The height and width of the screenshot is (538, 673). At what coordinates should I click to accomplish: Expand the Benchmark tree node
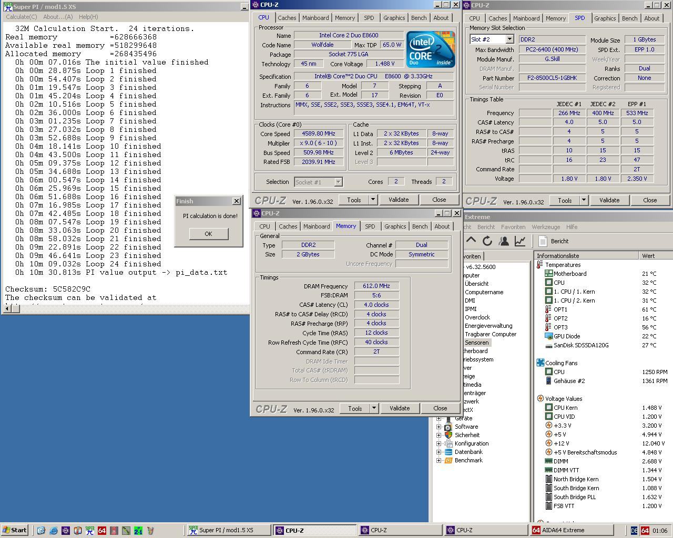[439, 460]
